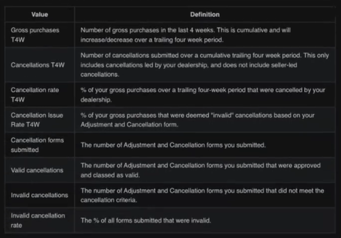Click the definition text for Gross purchases T4W

tap(185, 35)
